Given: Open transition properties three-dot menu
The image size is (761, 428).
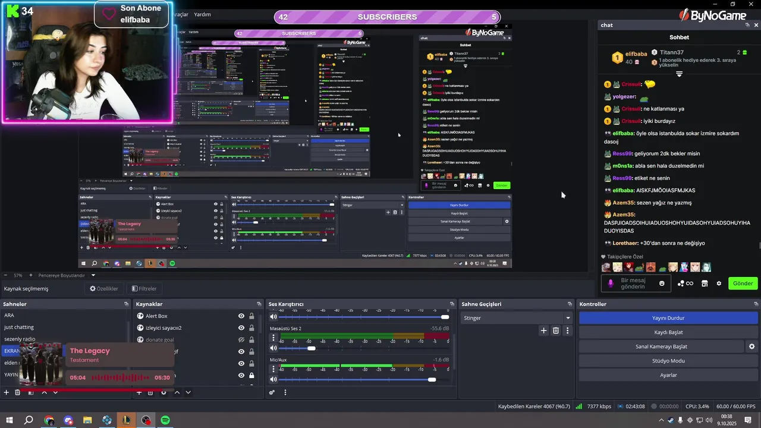Looking at the screenshot, I should 568,331.
